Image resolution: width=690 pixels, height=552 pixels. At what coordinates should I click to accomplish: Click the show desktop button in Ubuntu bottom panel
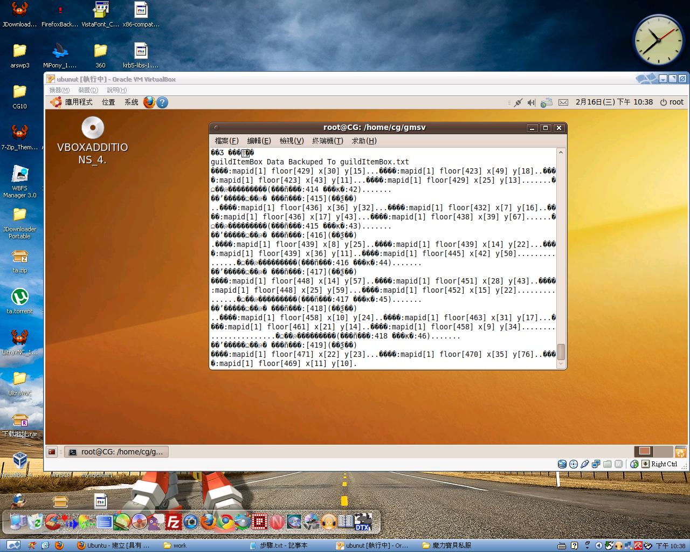coord(52,452)
